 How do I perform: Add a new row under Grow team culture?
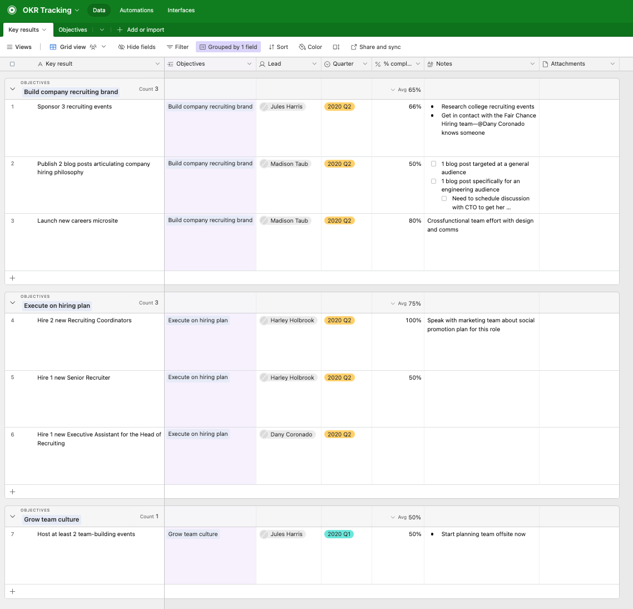(13, 592)
